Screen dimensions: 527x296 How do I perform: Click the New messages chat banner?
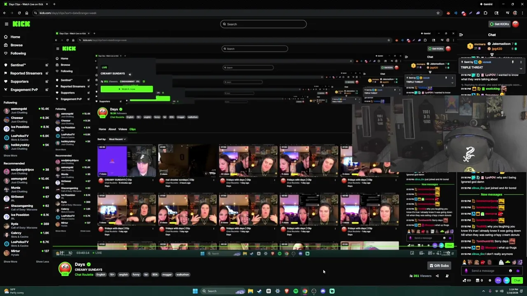(492, 194)
